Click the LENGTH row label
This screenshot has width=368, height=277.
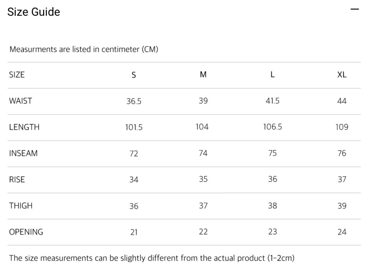coord(24,127)
